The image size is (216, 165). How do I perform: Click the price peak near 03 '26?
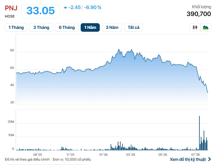point(132,49)
